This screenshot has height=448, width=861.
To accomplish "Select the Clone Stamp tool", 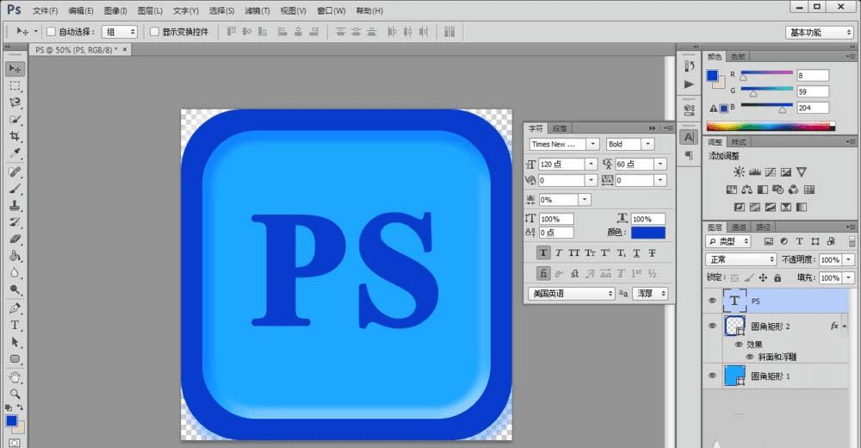I will click(15, 206).
